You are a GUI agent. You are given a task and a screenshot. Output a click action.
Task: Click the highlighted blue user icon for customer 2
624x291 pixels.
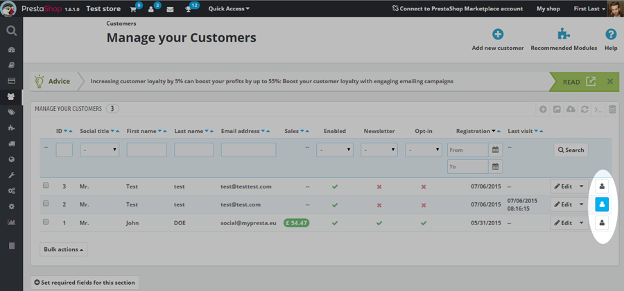[x=602, y=204]
